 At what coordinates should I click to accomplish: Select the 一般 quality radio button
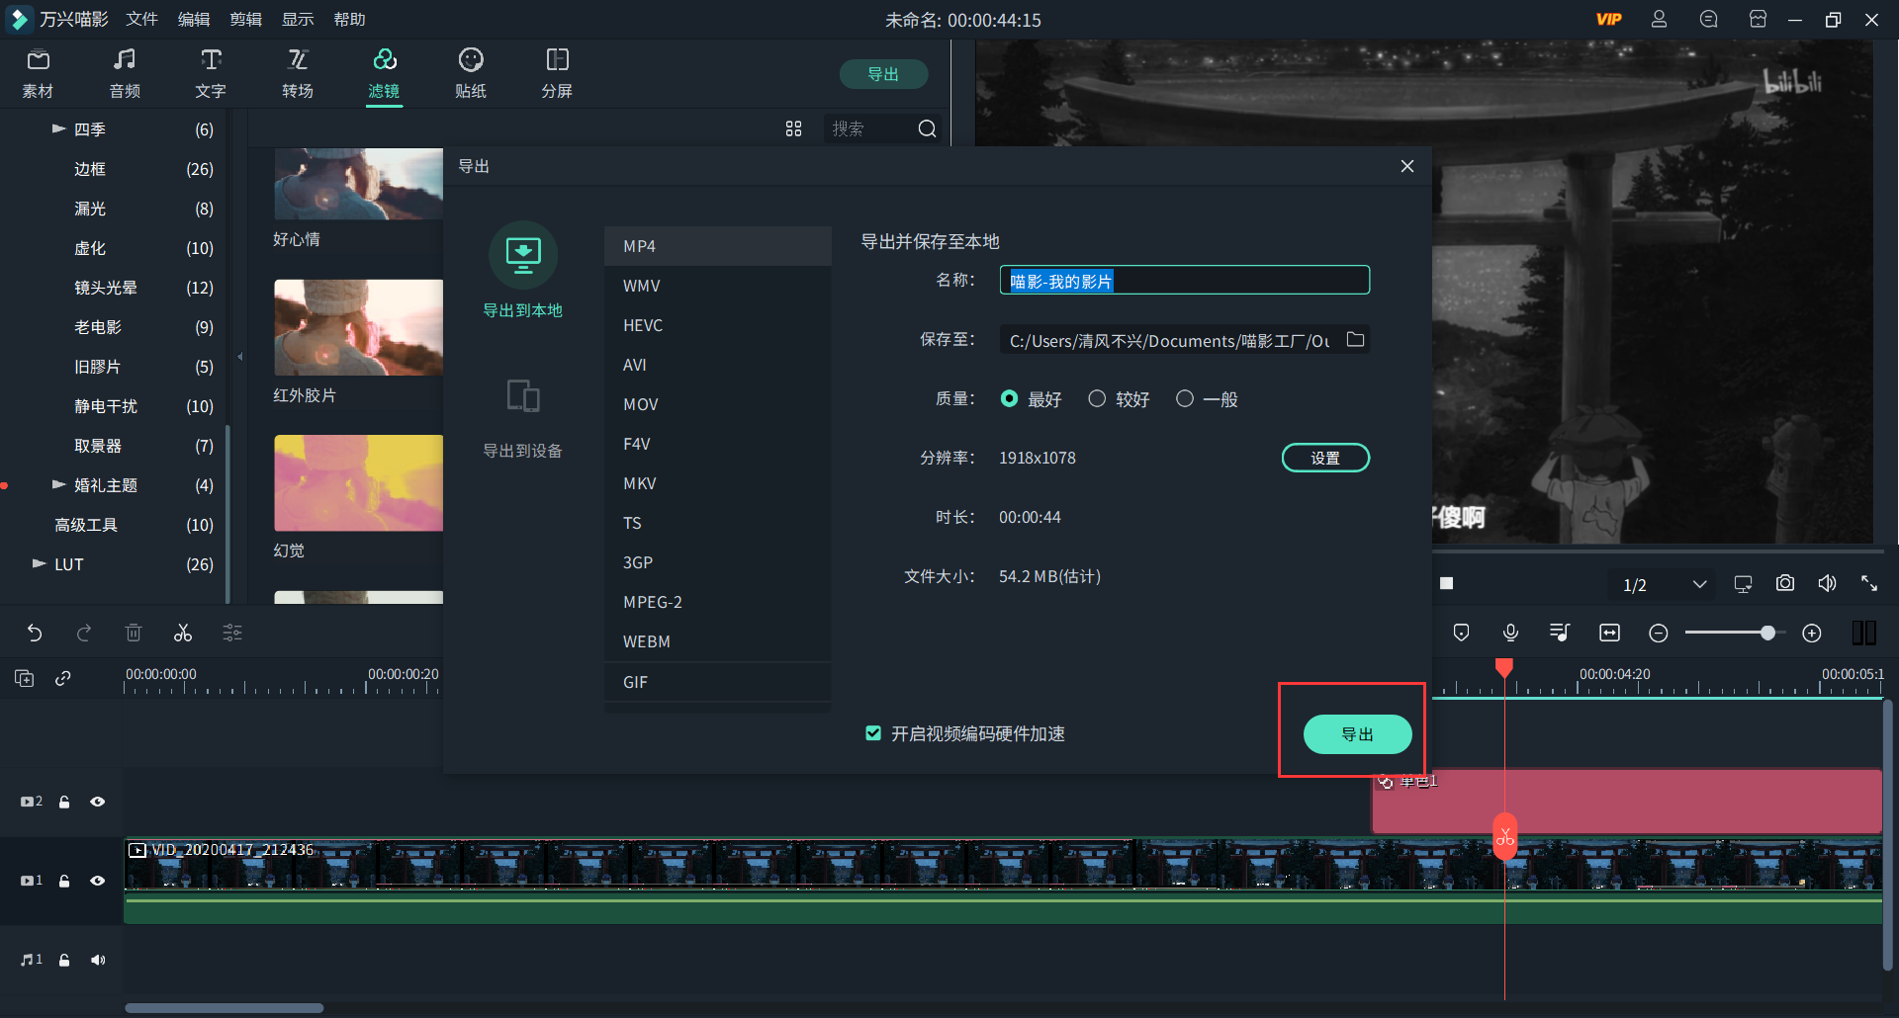point(1184,399)
